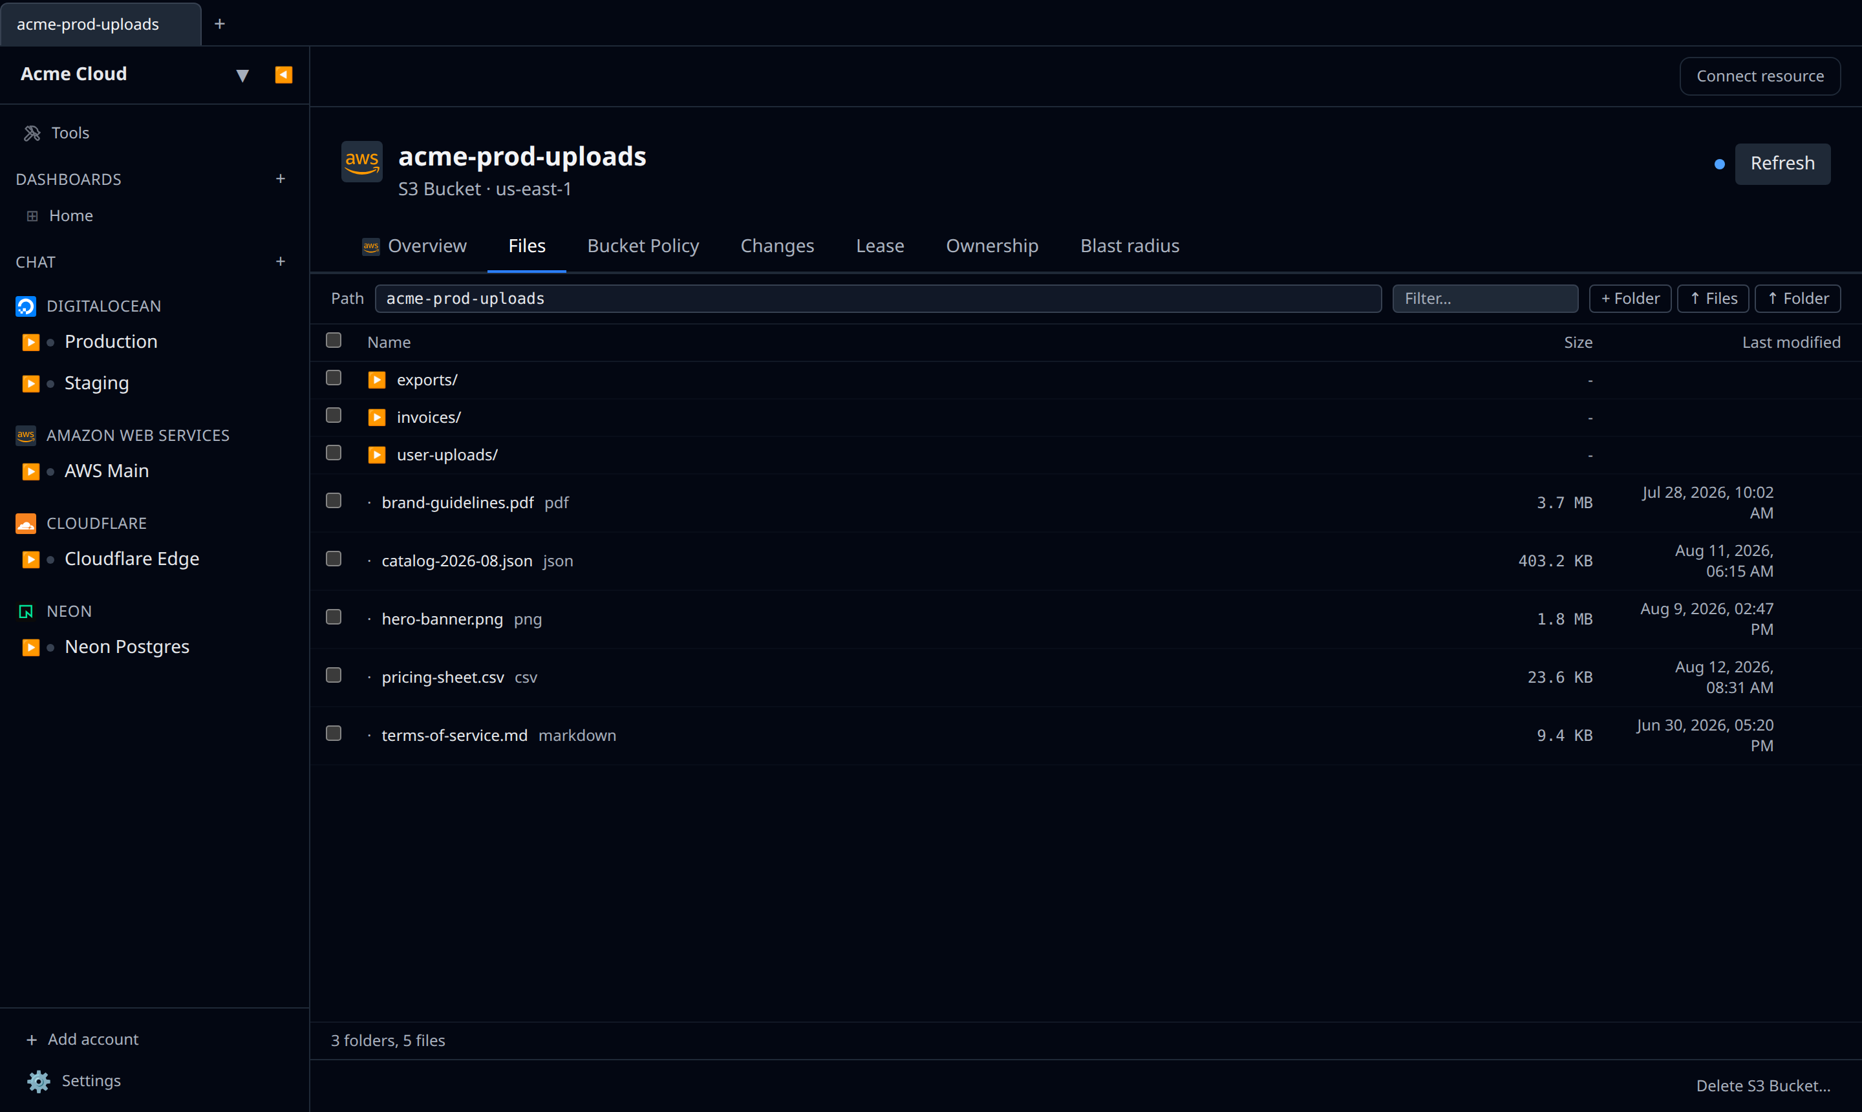Expand the Cloudflare Edge account arrow
This screenshot has width=1862, height=1112.
pos(31,560)
